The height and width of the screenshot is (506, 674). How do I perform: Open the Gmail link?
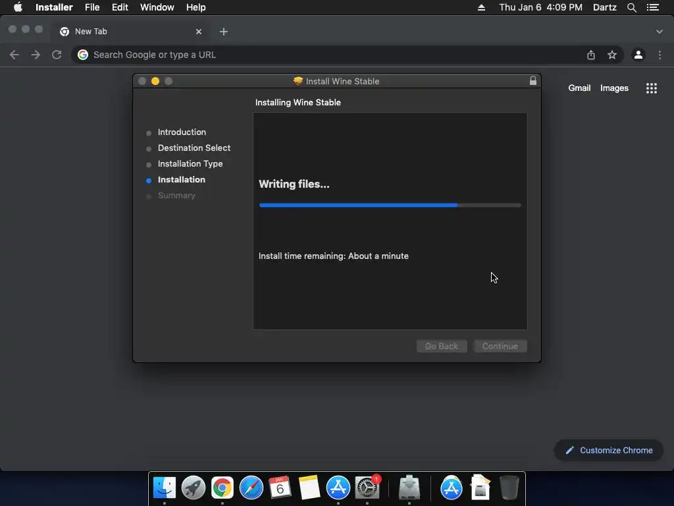click(579, 88)
